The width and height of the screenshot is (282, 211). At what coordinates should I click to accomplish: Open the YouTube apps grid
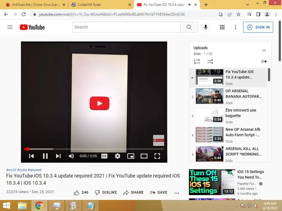pos(222,27)
